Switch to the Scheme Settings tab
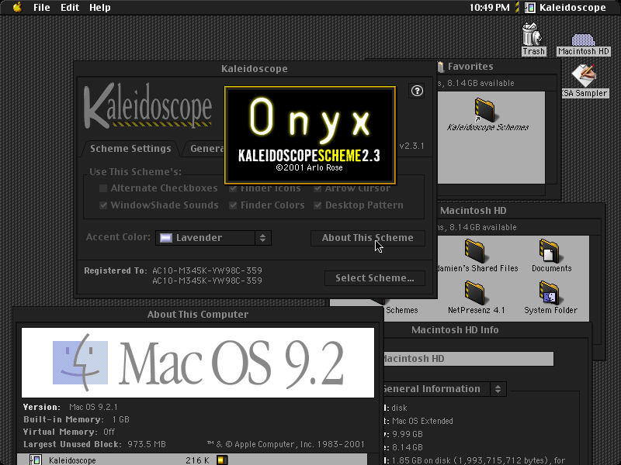This screenshot has width=621, height=465. (130, 149)
